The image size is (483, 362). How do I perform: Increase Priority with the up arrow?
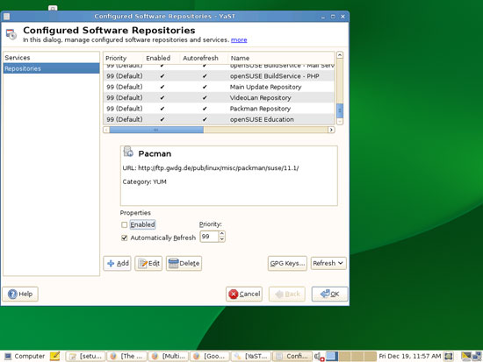(222, 234)
